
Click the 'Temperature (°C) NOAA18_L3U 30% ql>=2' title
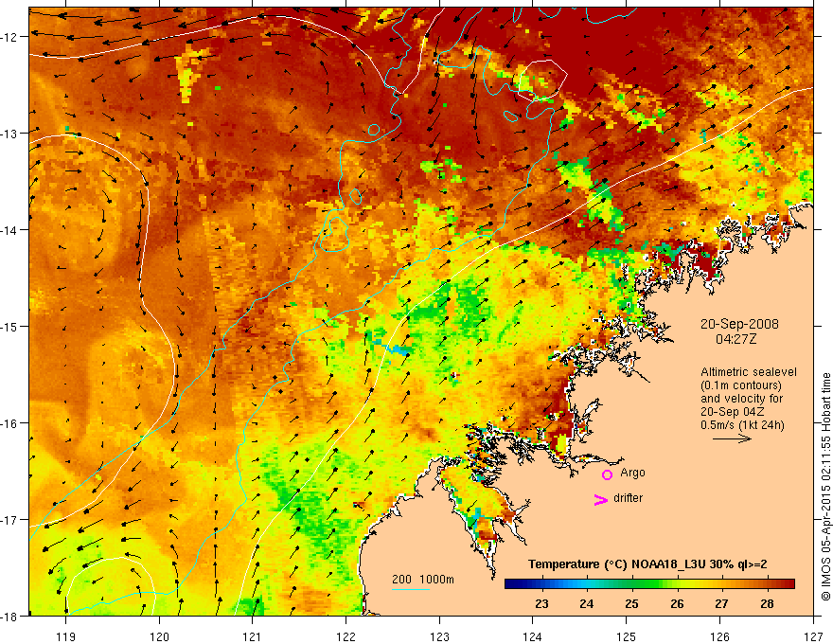[647, 564]
